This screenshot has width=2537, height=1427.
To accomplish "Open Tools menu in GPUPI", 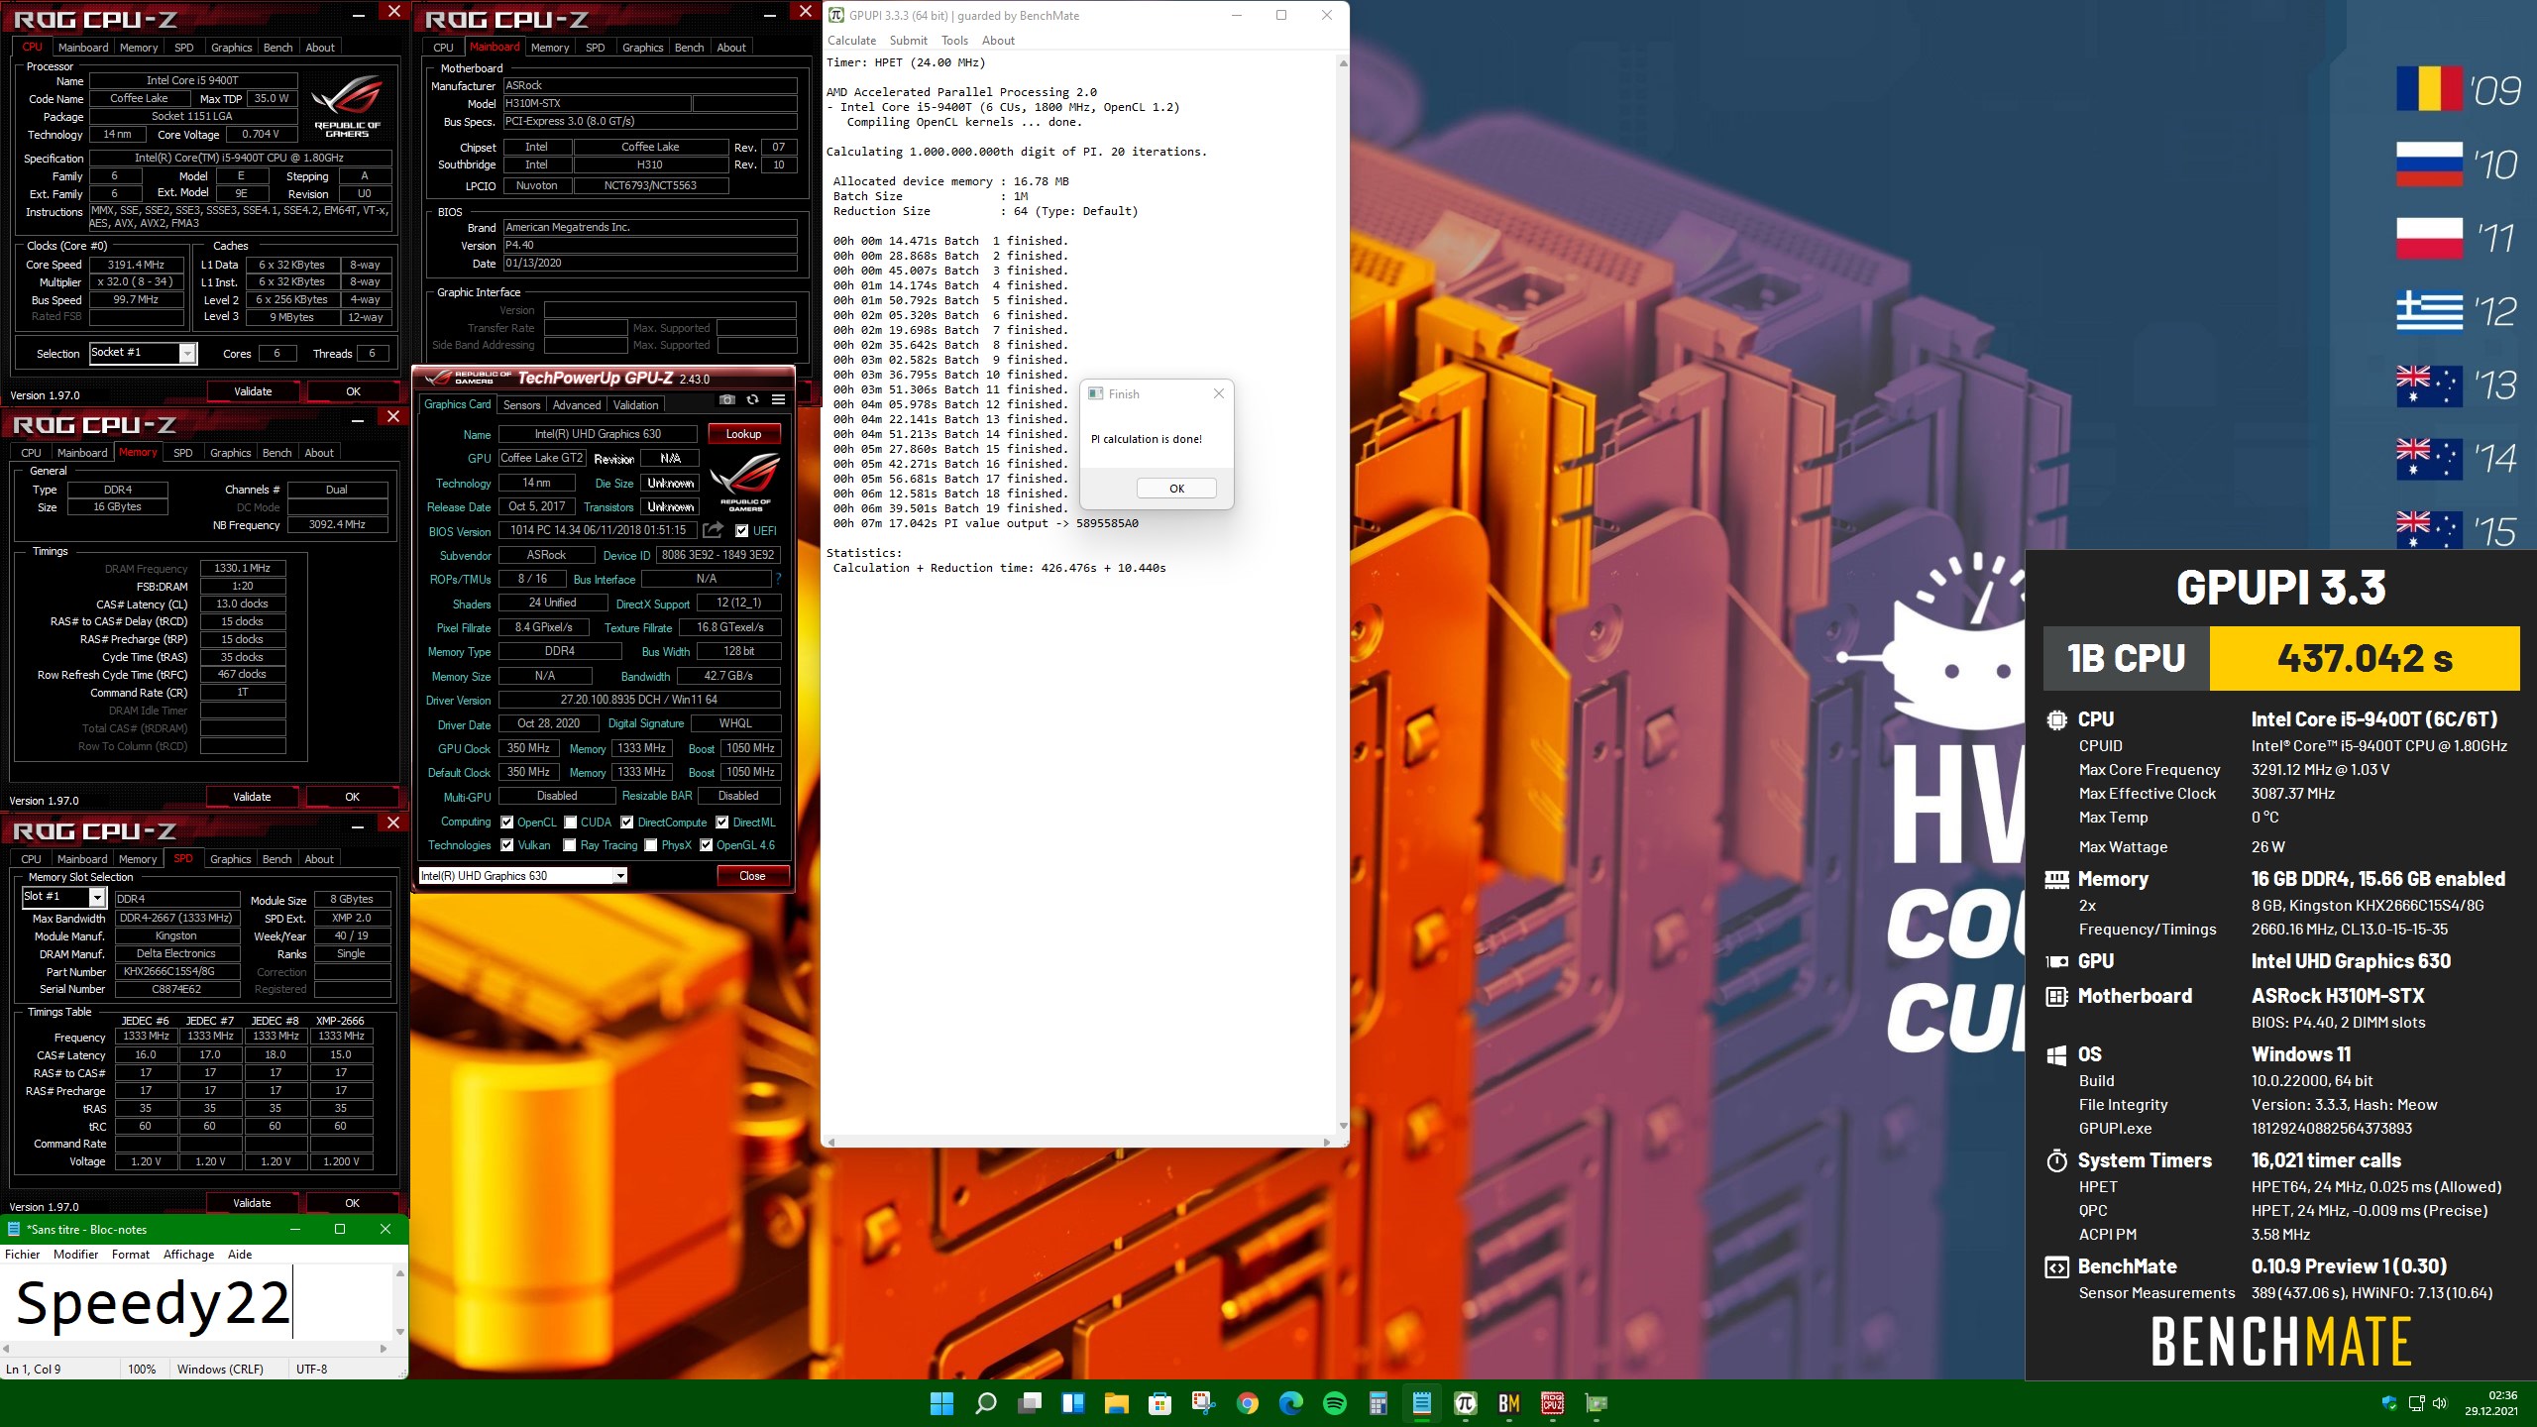I will pos(954,41).
